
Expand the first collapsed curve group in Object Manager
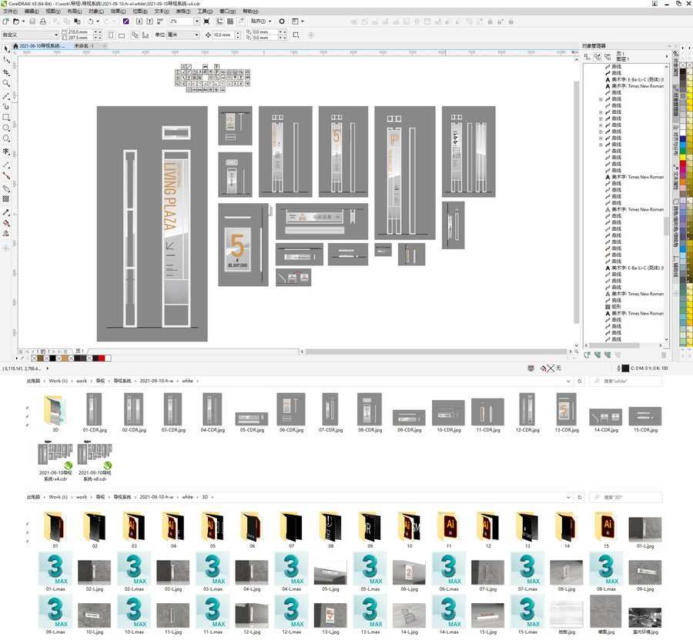pos(601,99)
